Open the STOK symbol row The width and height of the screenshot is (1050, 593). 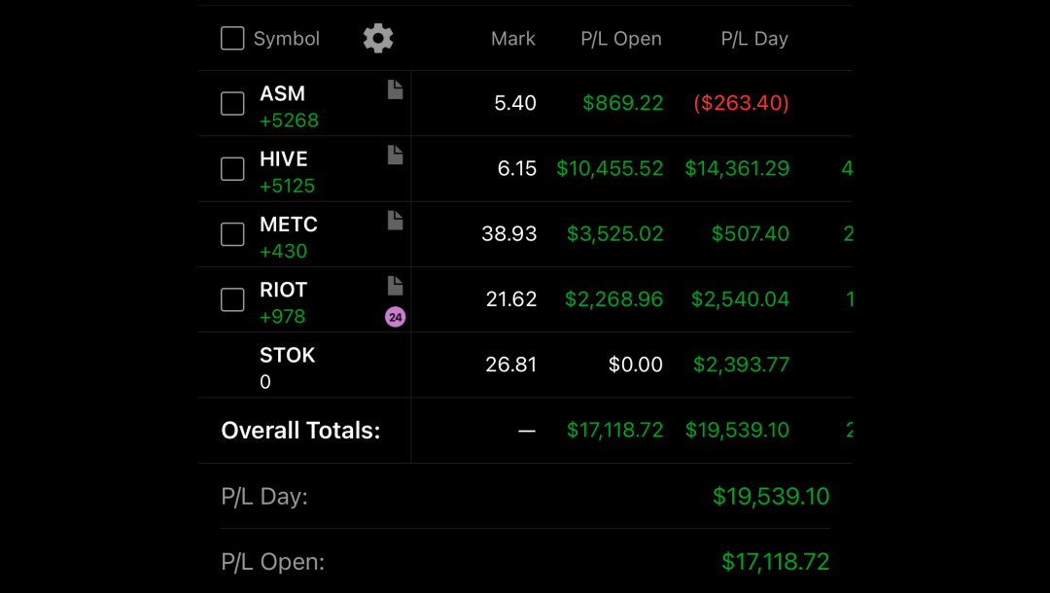click(525, 365)
